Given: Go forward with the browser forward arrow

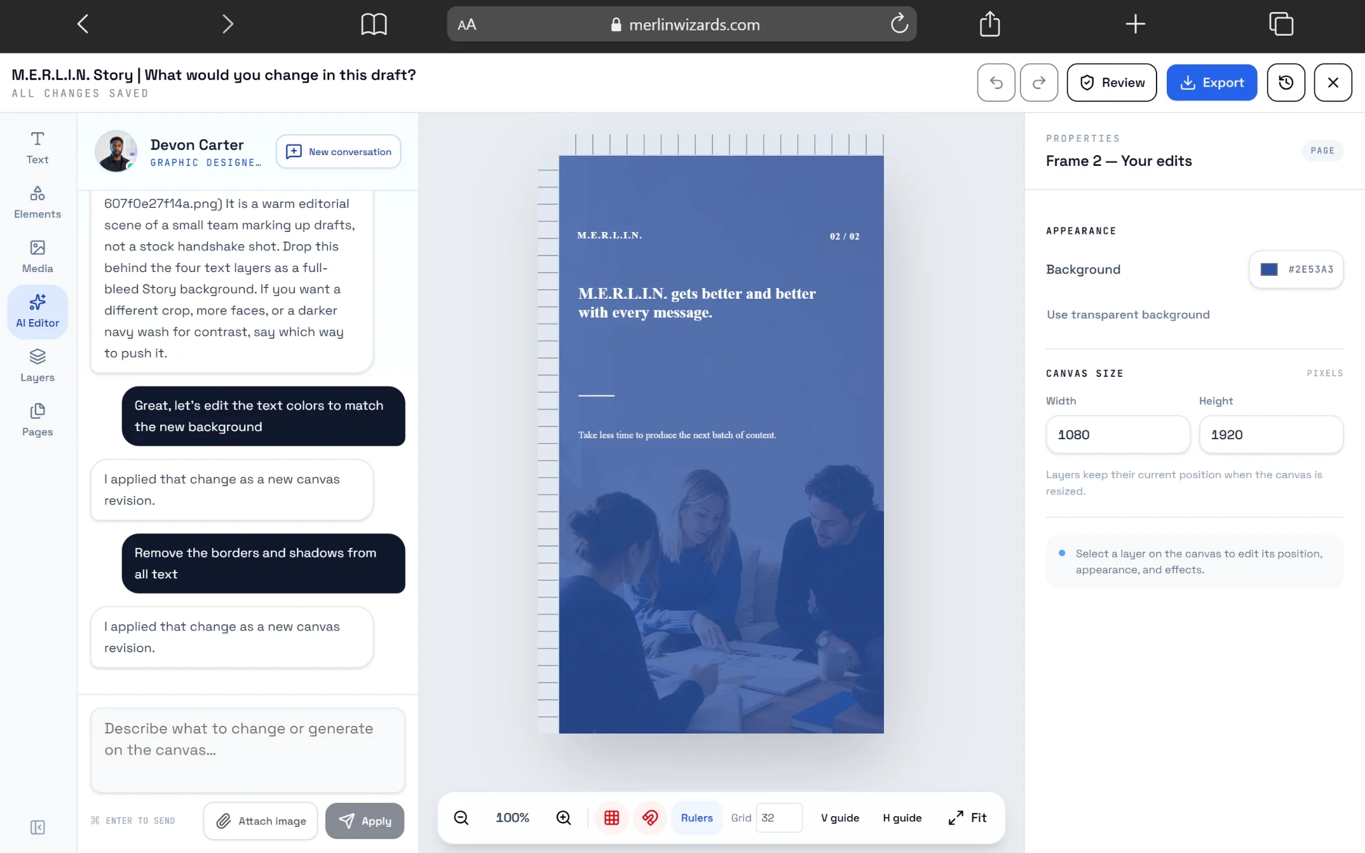Looking at the screenshot, I should tap(227, 24).
